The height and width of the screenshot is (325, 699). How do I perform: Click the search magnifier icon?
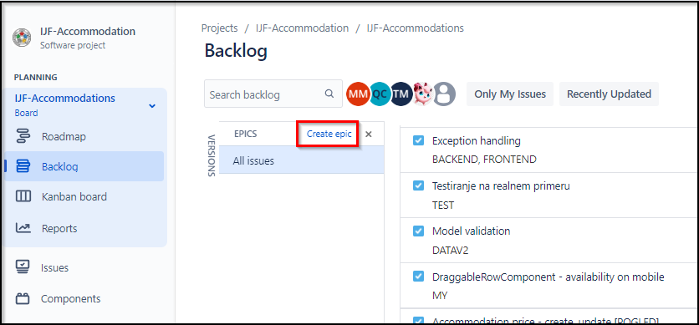coord(329,94)
